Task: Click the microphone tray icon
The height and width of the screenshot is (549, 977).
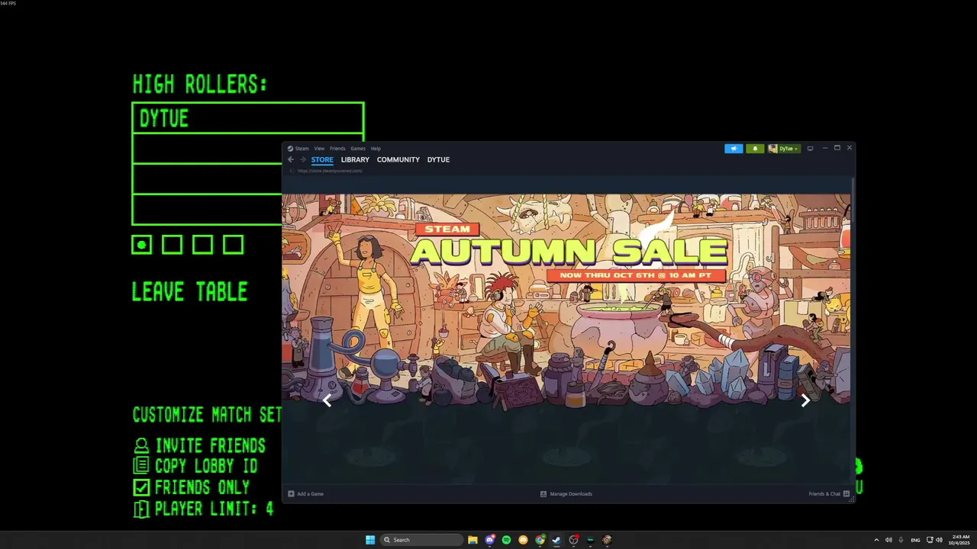Action: [x=901, y=540]
